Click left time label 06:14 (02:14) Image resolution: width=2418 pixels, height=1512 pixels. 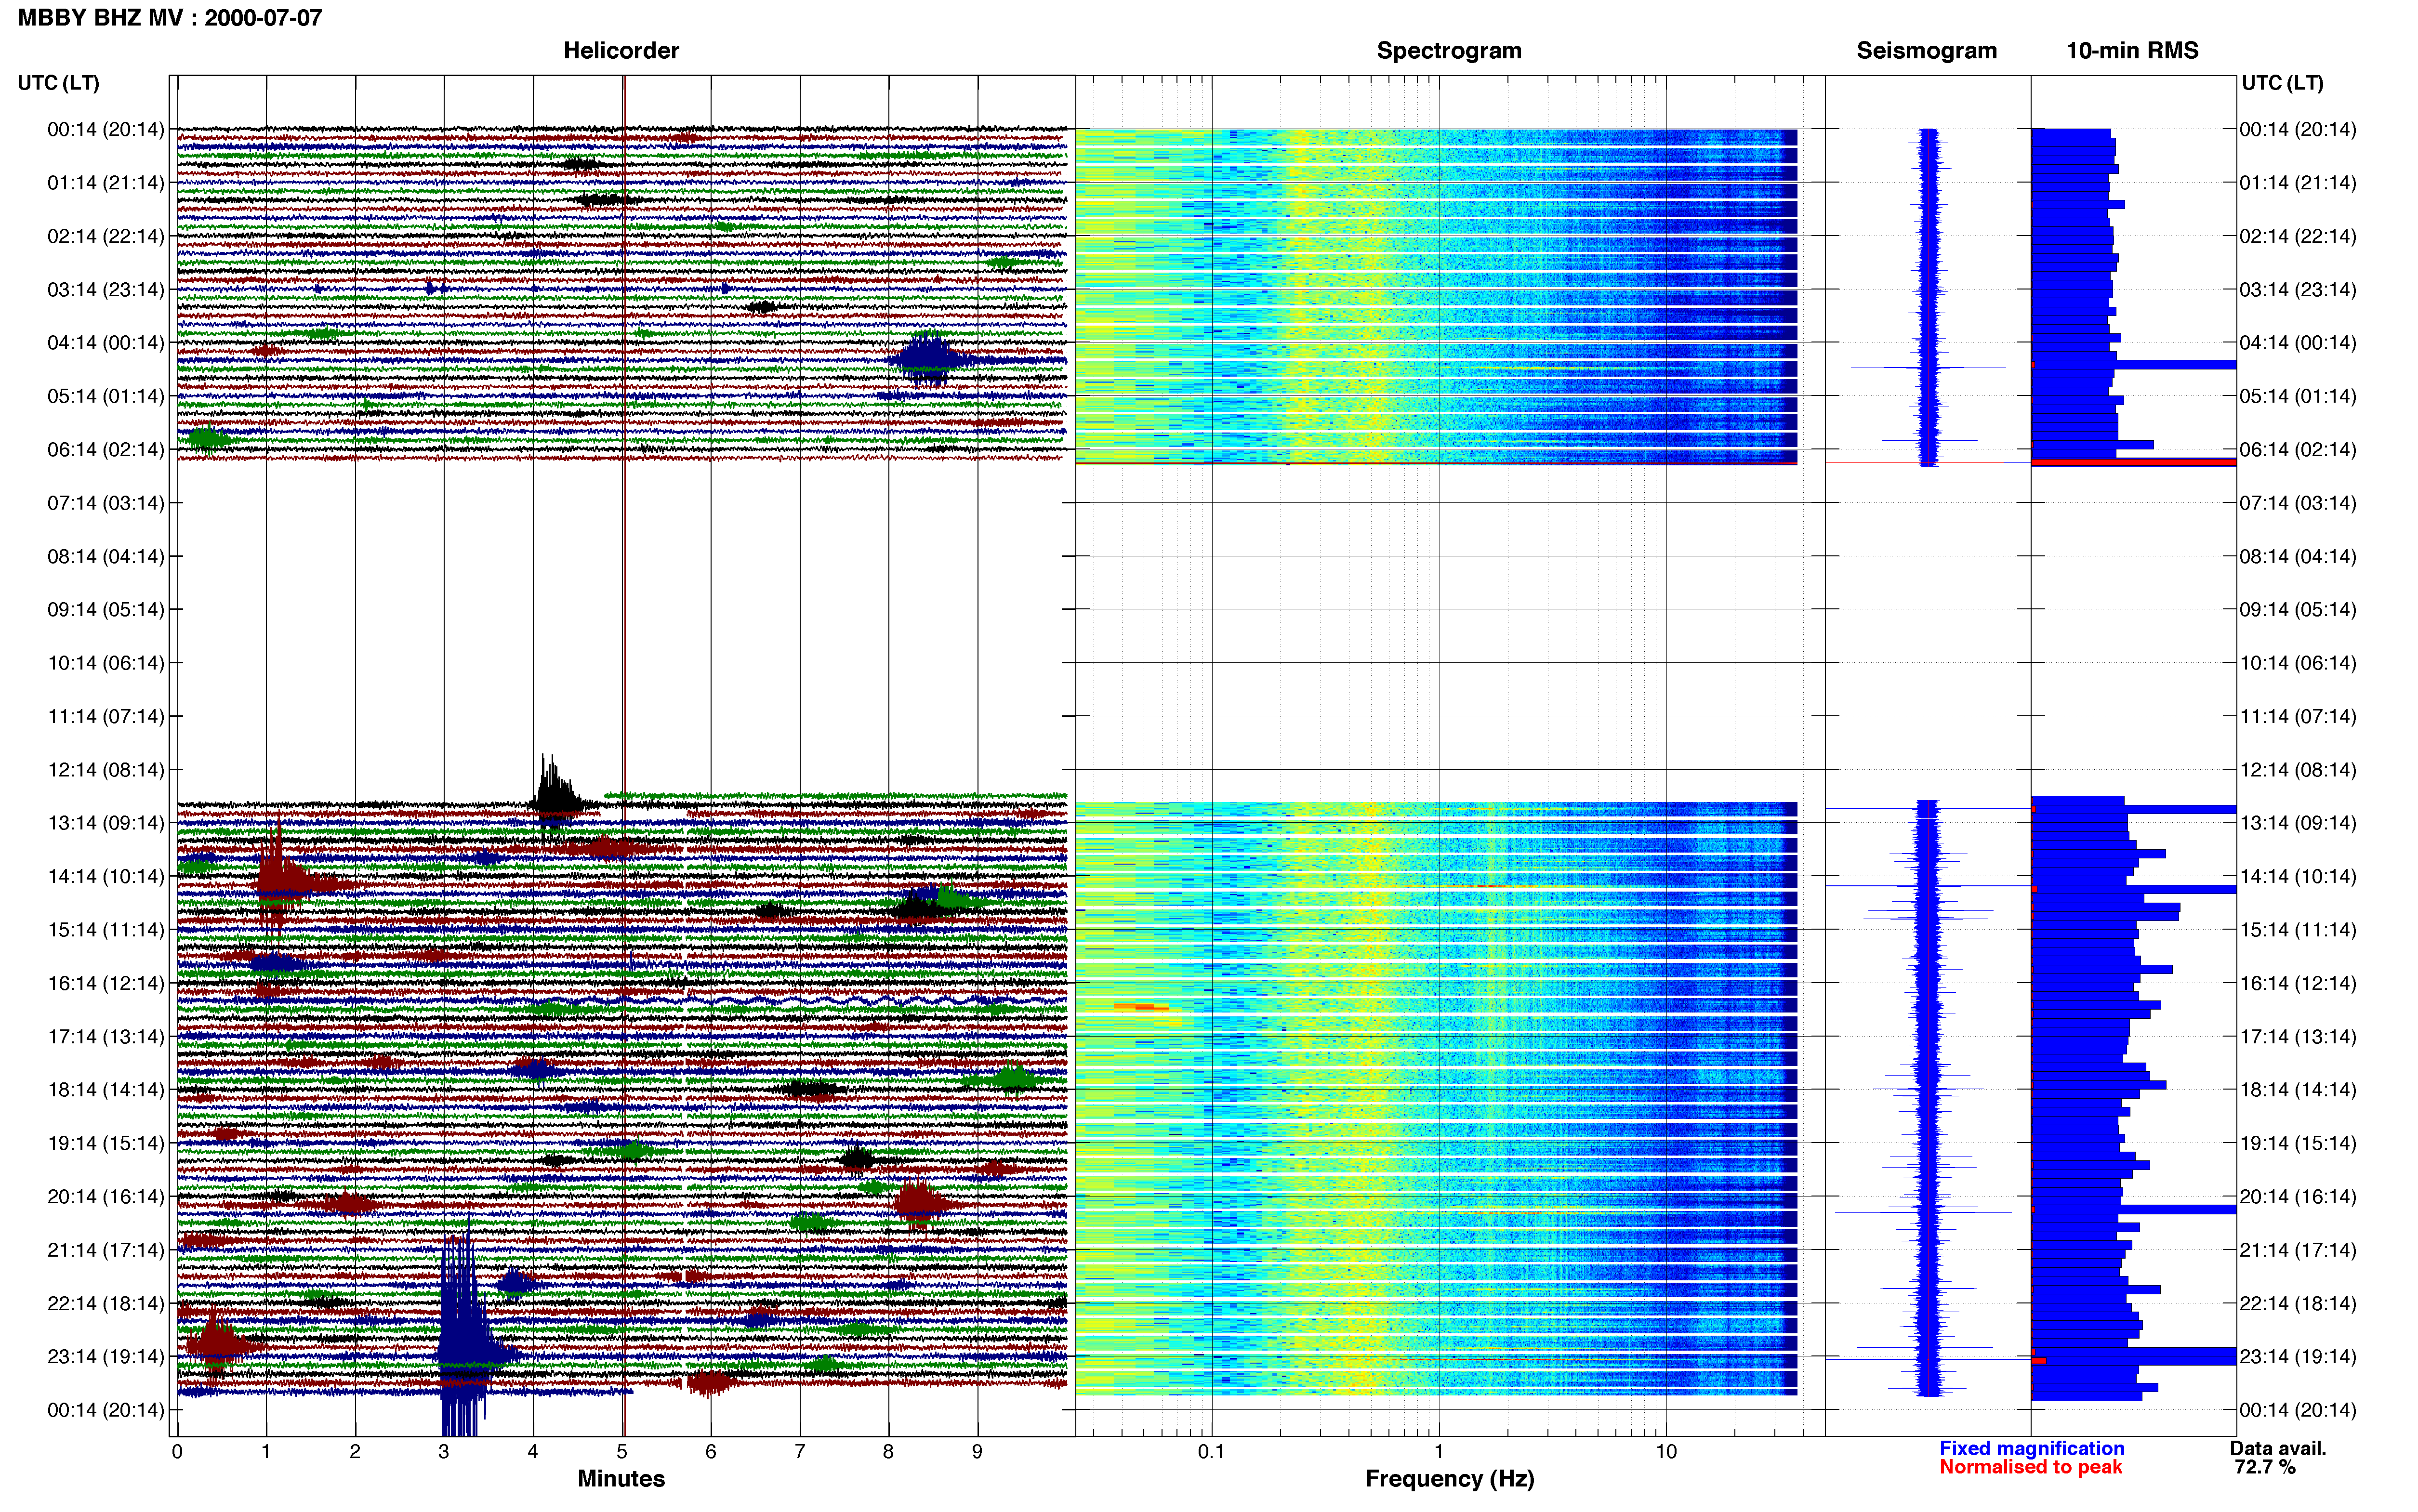(106, 450)
